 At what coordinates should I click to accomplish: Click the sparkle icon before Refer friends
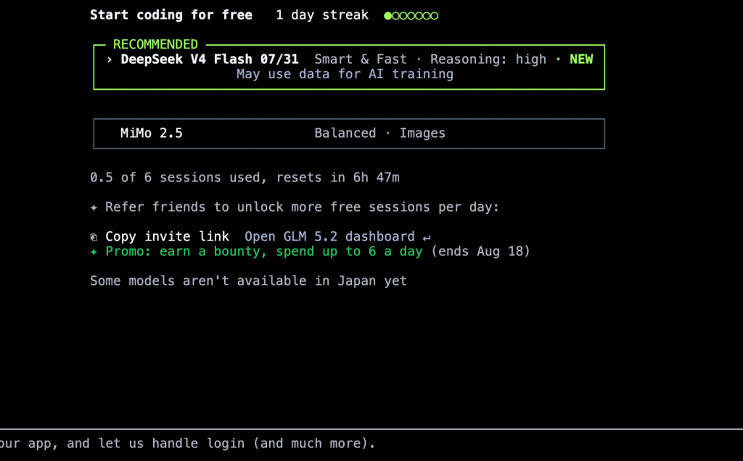coord(94,207)
